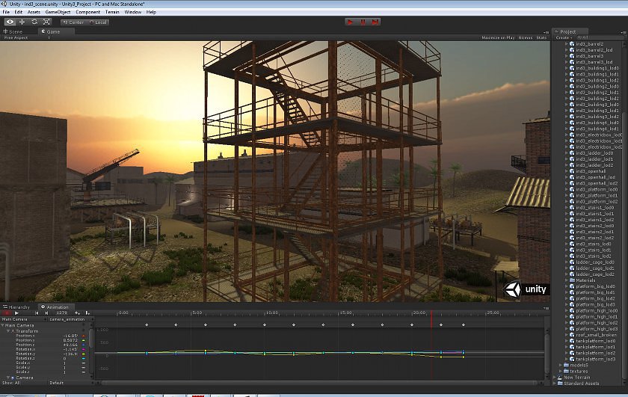Open the Terrain menu
This screenshot has height=397, width=628.
click(x=112, y=12)
